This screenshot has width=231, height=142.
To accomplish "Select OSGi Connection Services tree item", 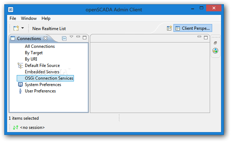I will point(45,78).
